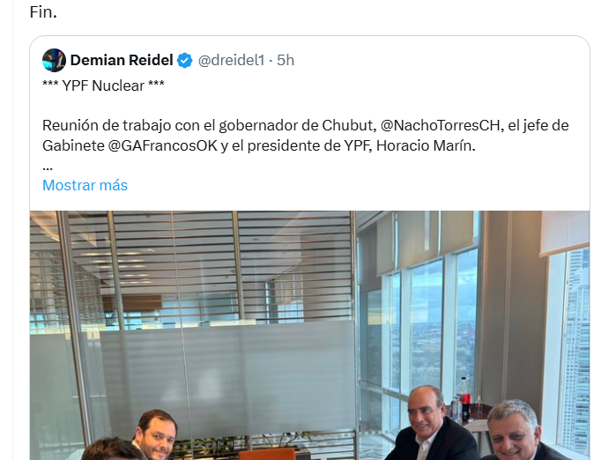
Task: Expand the tweet with Mostrar más
Action: [x=85, y=185]
